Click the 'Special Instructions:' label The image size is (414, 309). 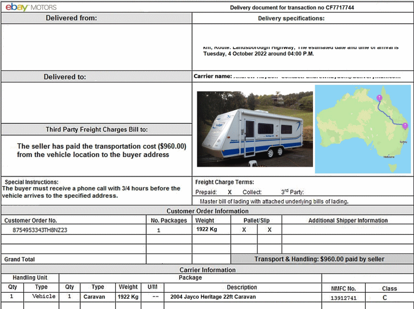(32, 182)
